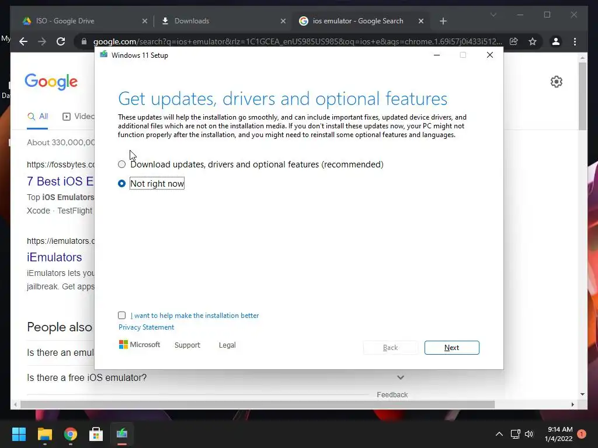
Task: Open the Privacy Statement link
Action: [x=146, y=327]
